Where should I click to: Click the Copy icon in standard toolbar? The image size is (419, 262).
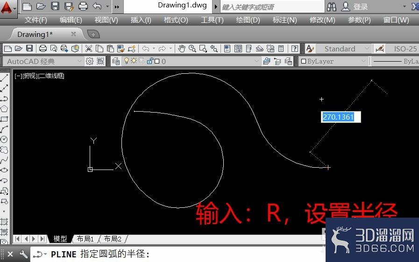click(99, 49)
